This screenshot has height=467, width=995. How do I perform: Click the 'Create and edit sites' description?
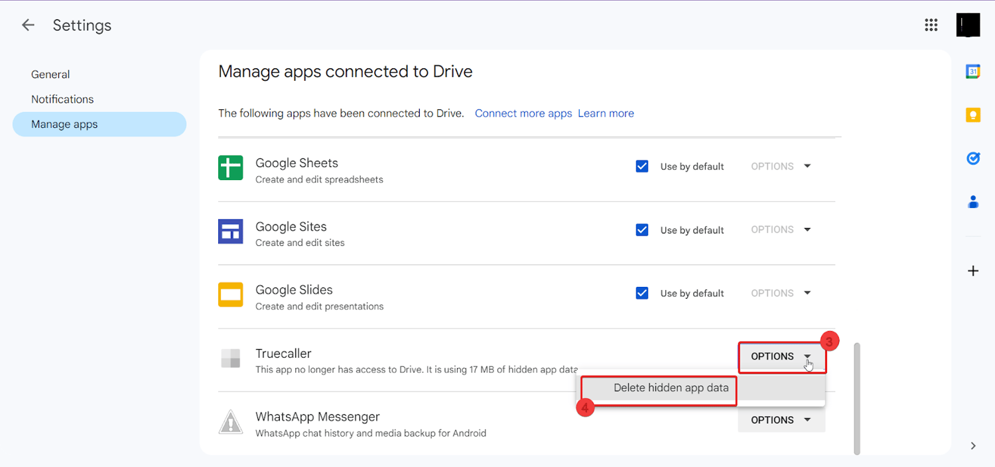pyautogui.click(x=300, y=242)
